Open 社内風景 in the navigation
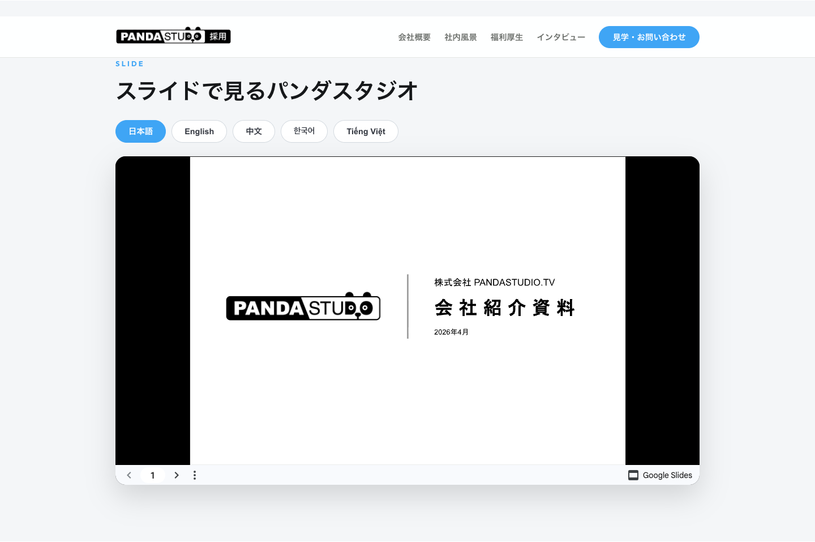 pyautogui.click(x=461, y=37)
